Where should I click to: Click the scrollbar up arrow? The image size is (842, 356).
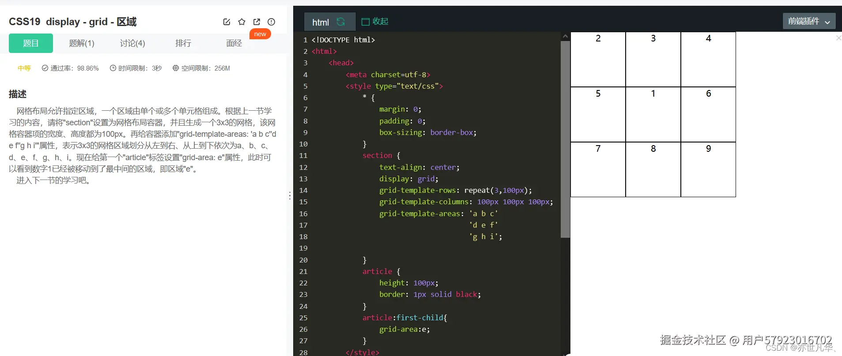click(x=565, y=36)
